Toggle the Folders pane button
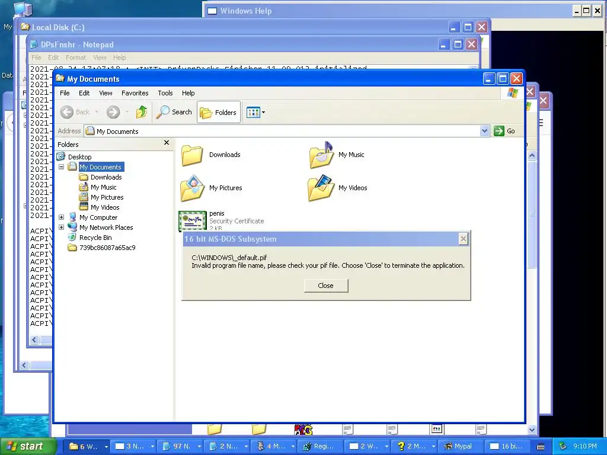607x455 pixels. [219, 112]
